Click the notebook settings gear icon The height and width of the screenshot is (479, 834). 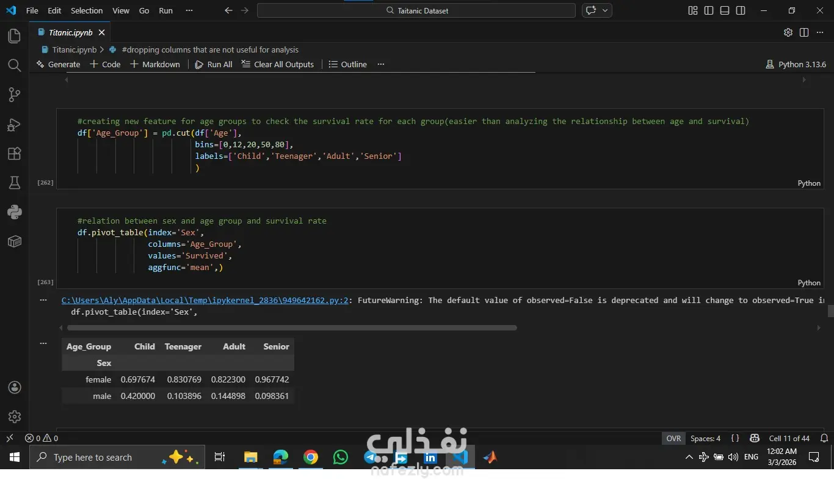click(788, 32)
